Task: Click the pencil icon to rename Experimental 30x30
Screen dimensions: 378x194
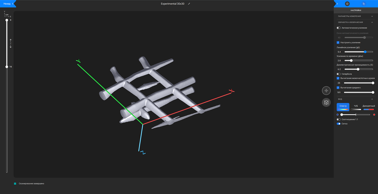Action: tap(189, 4)
